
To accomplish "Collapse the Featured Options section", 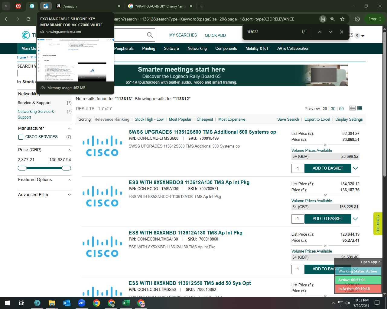I will (x=69, y=180).
